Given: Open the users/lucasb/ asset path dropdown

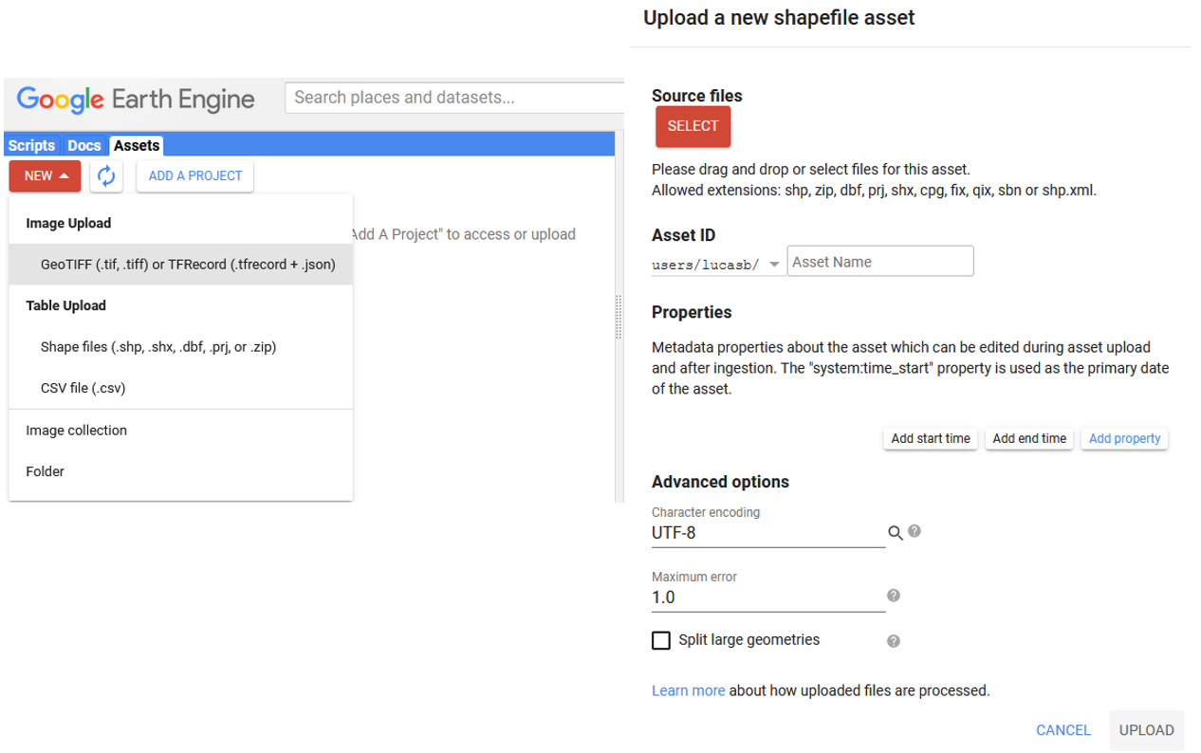Looking at the screenshot, I should [x=716, y=265].
